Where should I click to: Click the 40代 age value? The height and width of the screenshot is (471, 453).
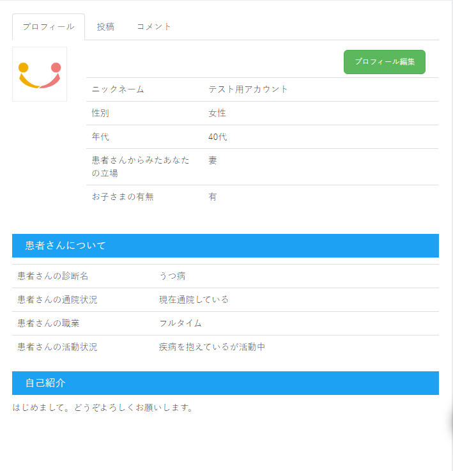(217, 137)
